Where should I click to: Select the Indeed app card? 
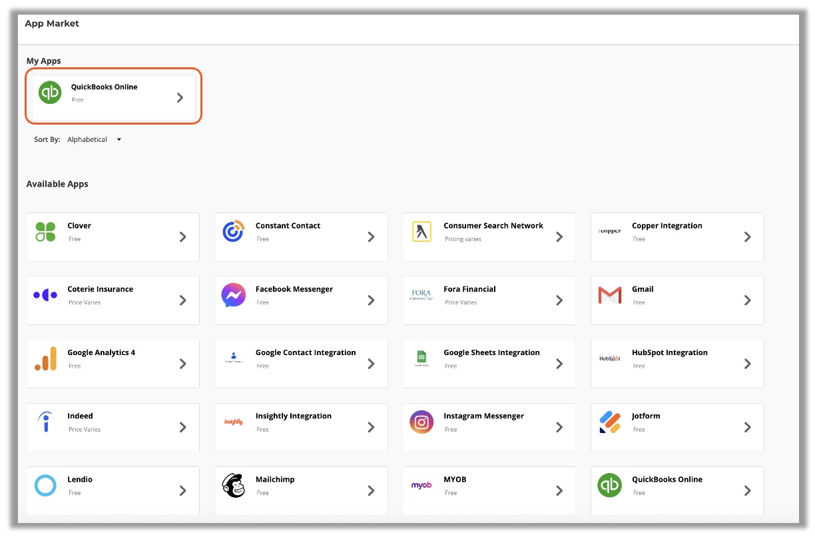pyautogui.click(x=113, y=427)
